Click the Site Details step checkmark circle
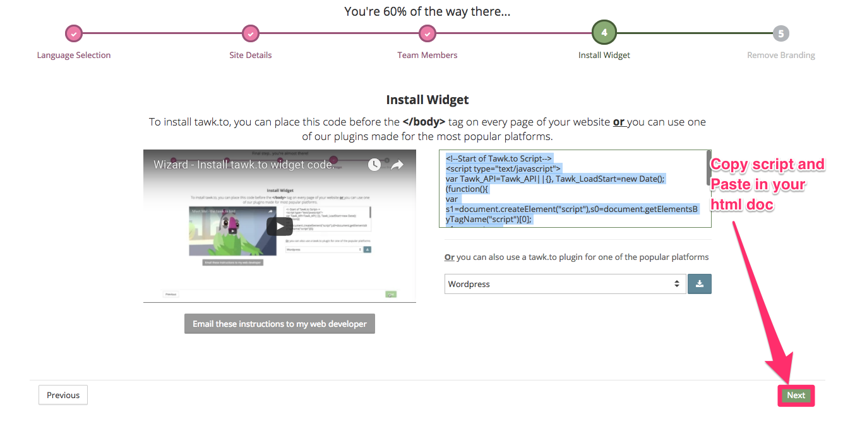The image size is (855, 424). tap(251, 33)
